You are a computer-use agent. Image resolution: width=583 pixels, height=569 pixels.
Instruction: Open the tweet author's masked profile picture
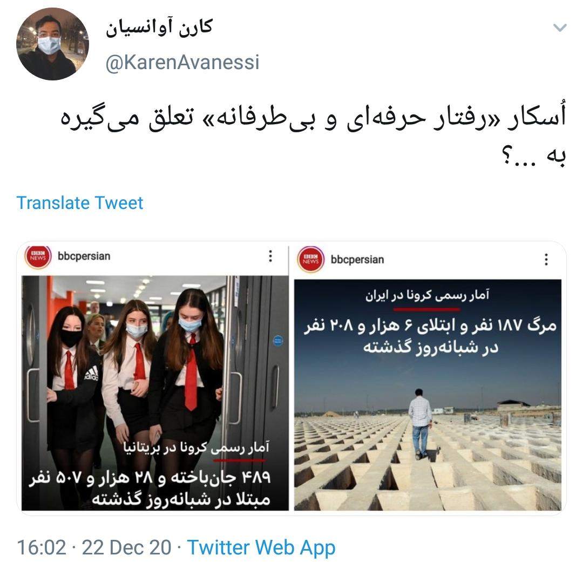click(x=52, y=44)
